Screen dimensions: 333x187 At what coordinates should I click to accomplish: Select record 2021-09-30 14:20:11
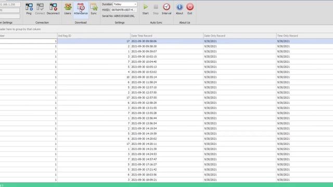pos(166,144)
